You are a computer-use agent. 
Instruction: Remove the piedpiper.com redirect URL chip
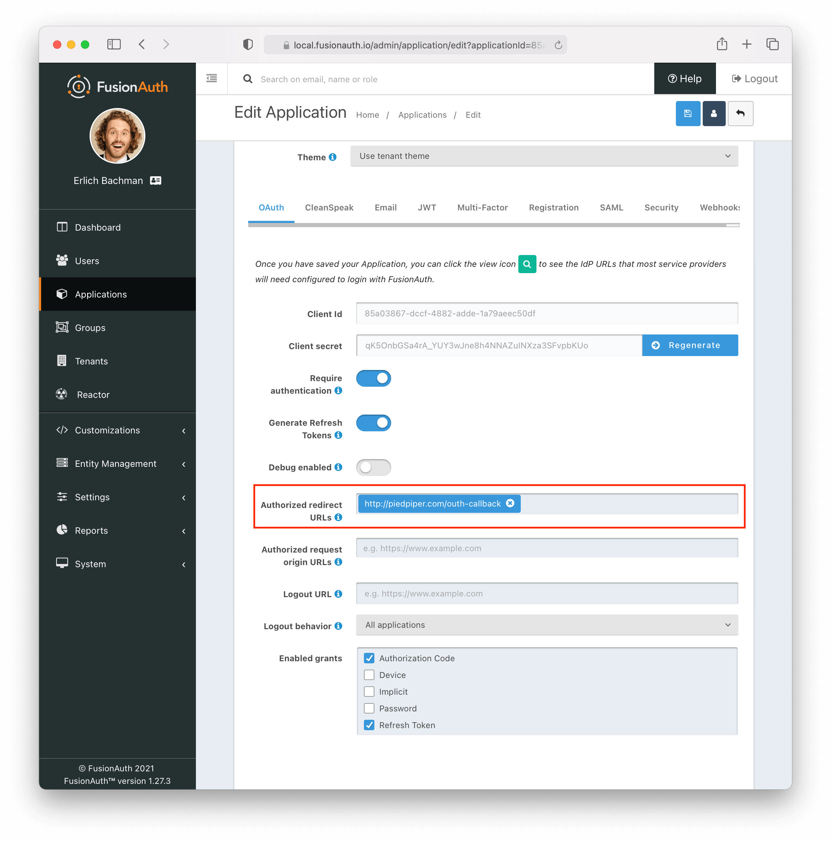(510, 503)
